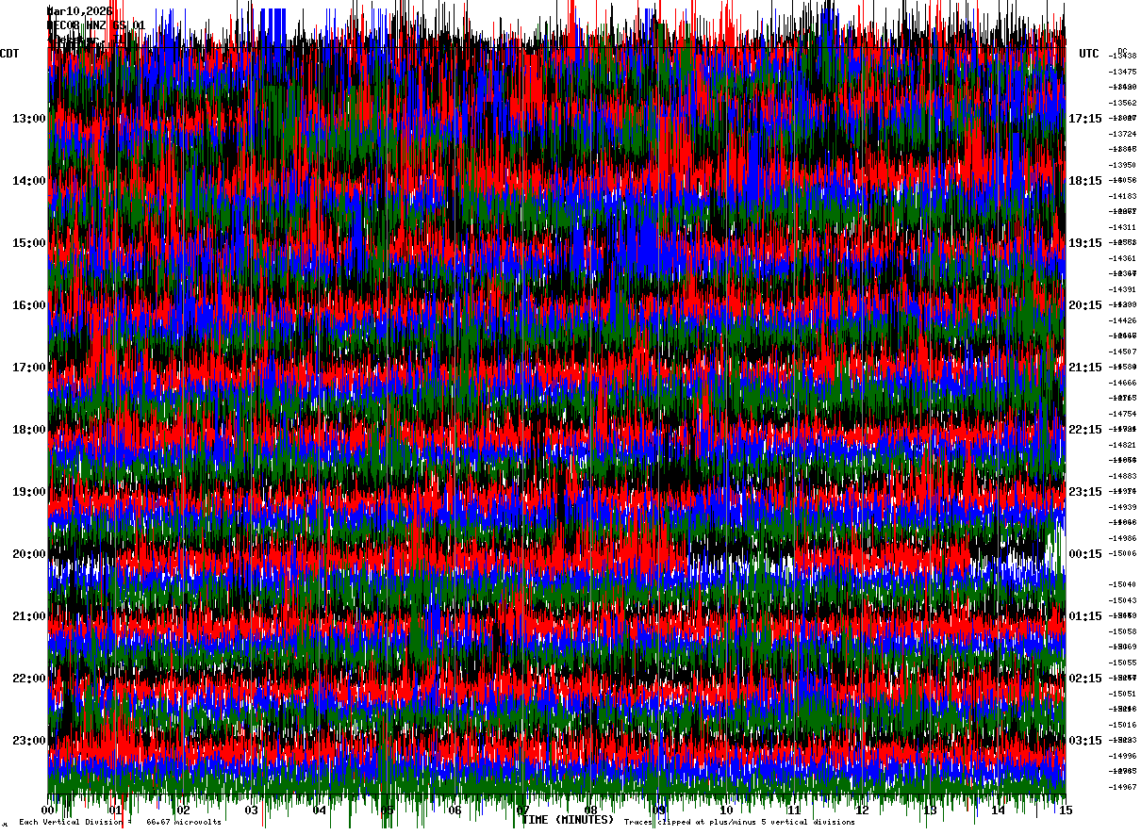1141x835 pixels.
Task: Click the 'Mar10,2026' date text
Action: click(x=80, y=11)
